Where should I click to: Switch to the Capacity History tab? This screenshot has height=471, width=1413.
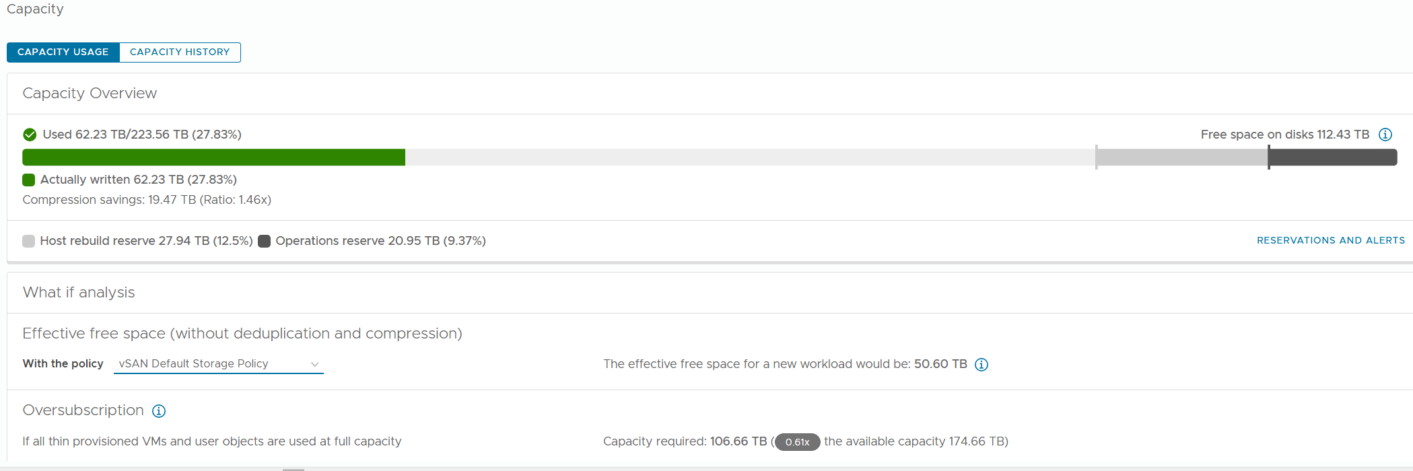coord(180,52)
